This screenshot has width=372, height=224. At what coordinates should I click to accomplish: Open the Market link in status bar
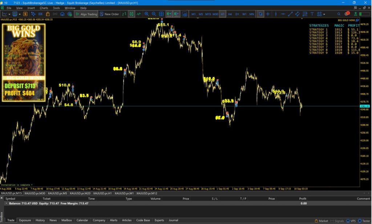click(x=322, y=221)
